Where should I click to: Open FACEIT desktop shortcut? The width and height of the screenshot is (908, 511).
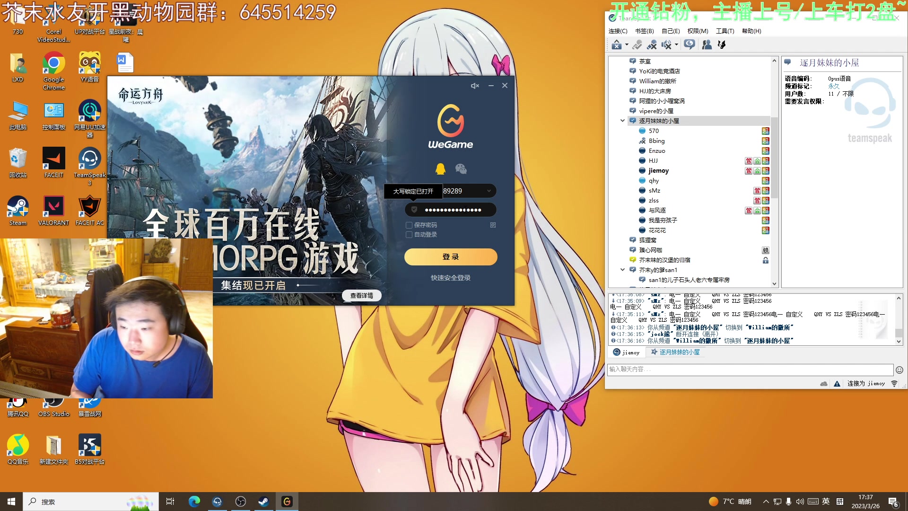tap(53, 163)
